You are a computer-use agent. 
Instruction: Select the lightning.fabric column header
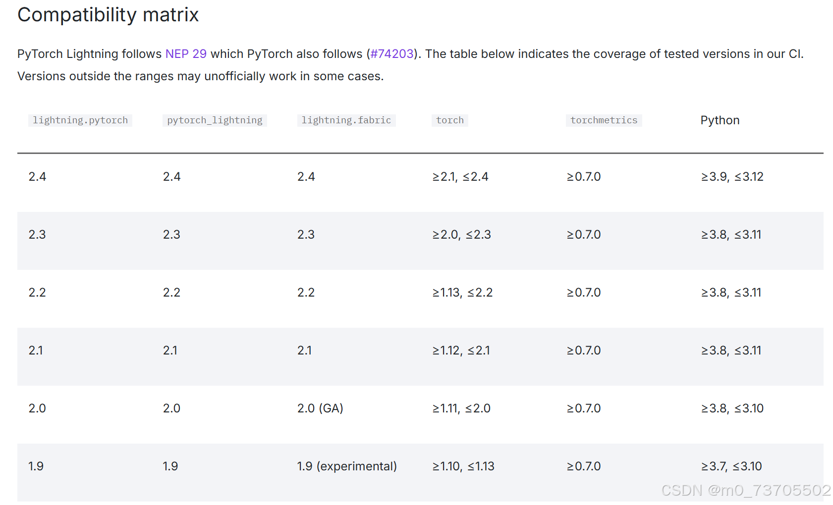[x=346, y=120]
